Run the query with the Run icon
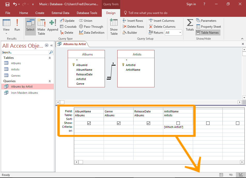This screenshot has width=246, height=178. 17,25
